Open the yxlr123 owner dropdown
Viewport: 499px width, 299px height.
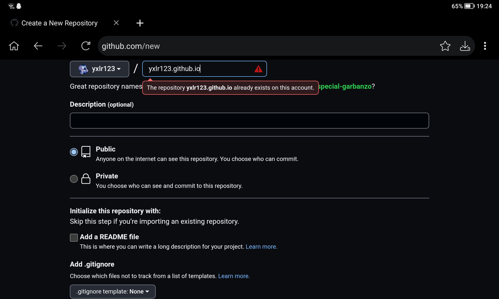coord(99,69)
